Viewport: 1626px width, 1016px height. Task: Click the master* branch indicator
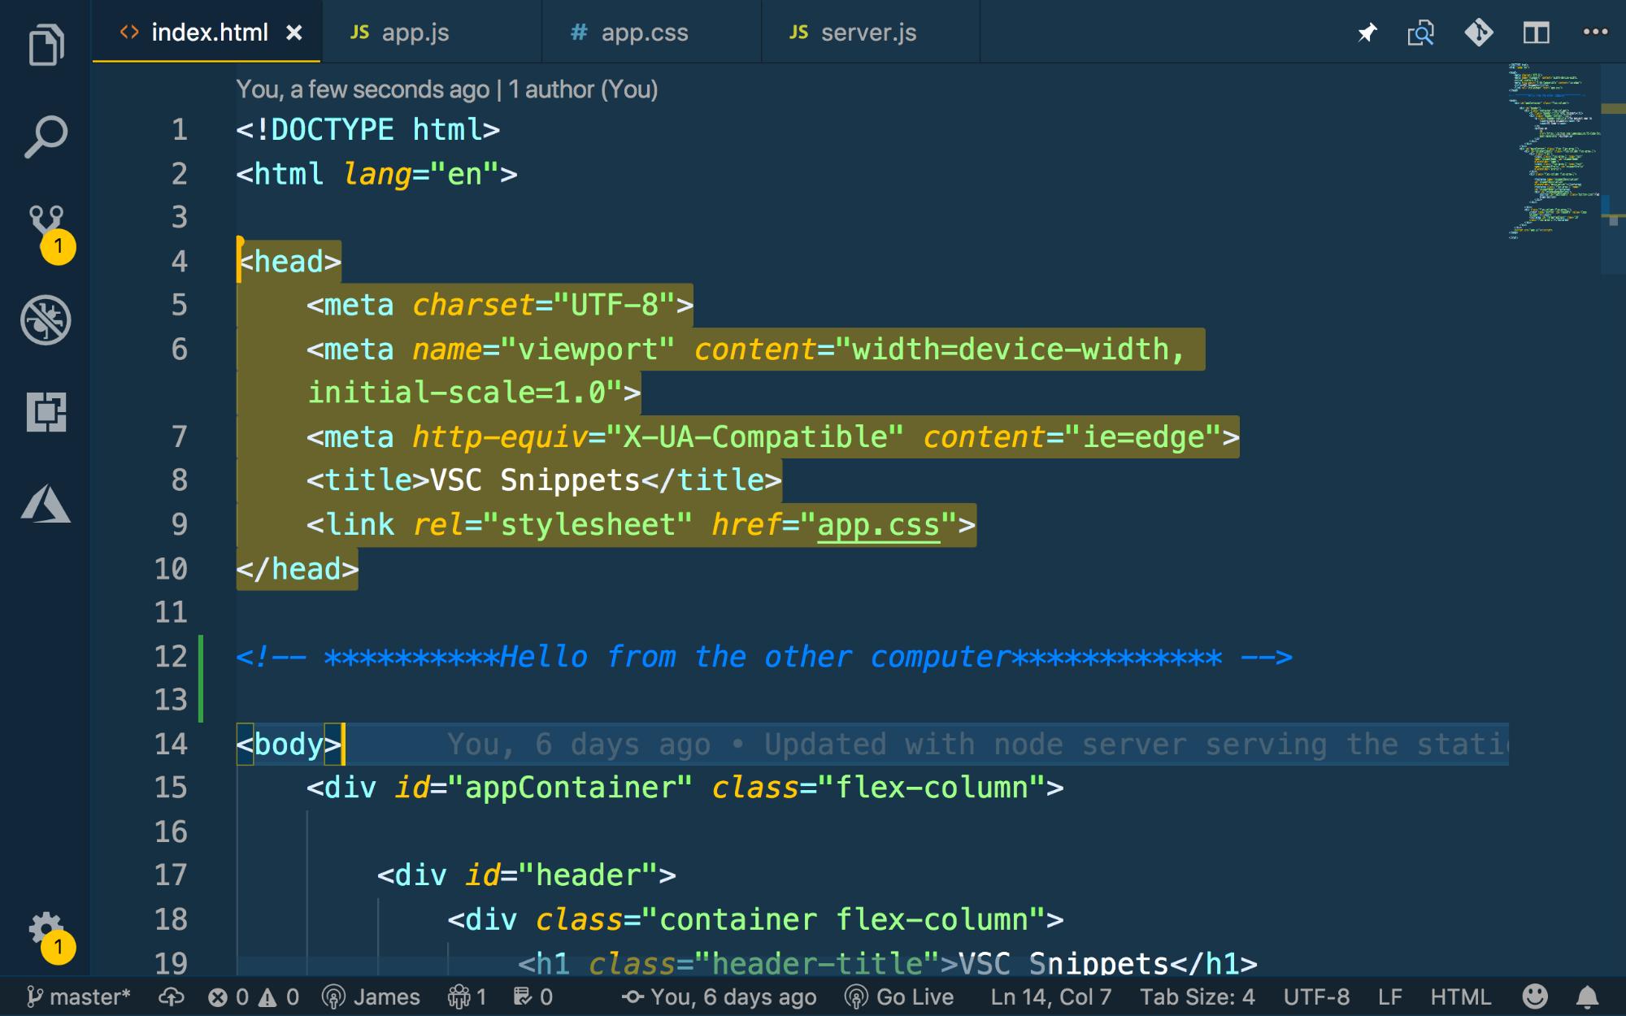tap(78, 996)
